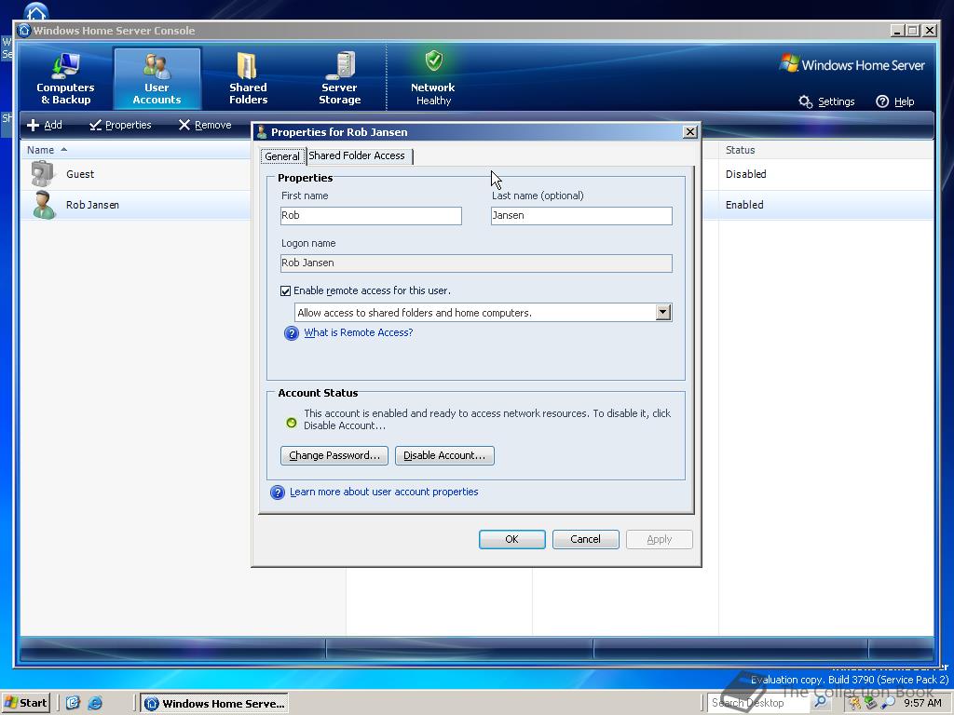Screen dimensions: 954x715
Task: Open What is Remote Access link
Action: pyautogui.click(x=357, y=332)
